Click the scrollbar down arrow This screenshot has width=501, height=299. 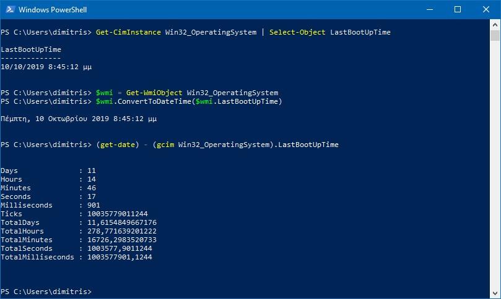495,293
